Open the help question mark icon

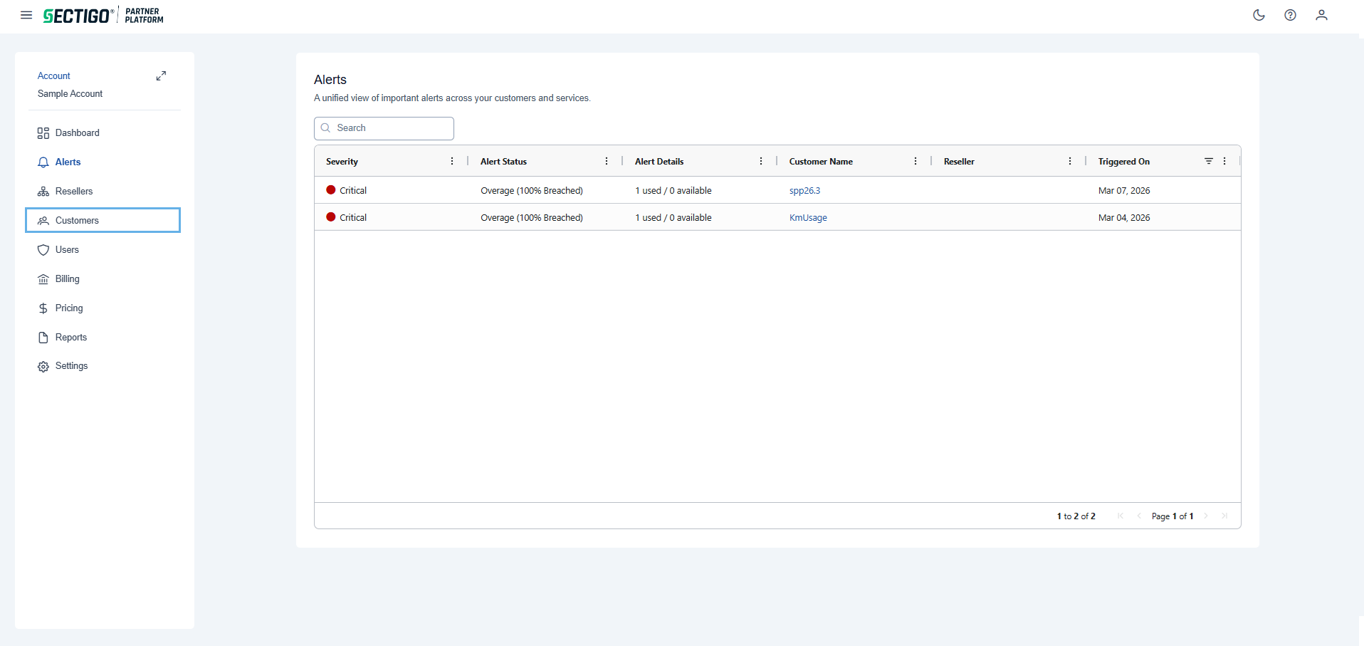[x=1290, y=15]
